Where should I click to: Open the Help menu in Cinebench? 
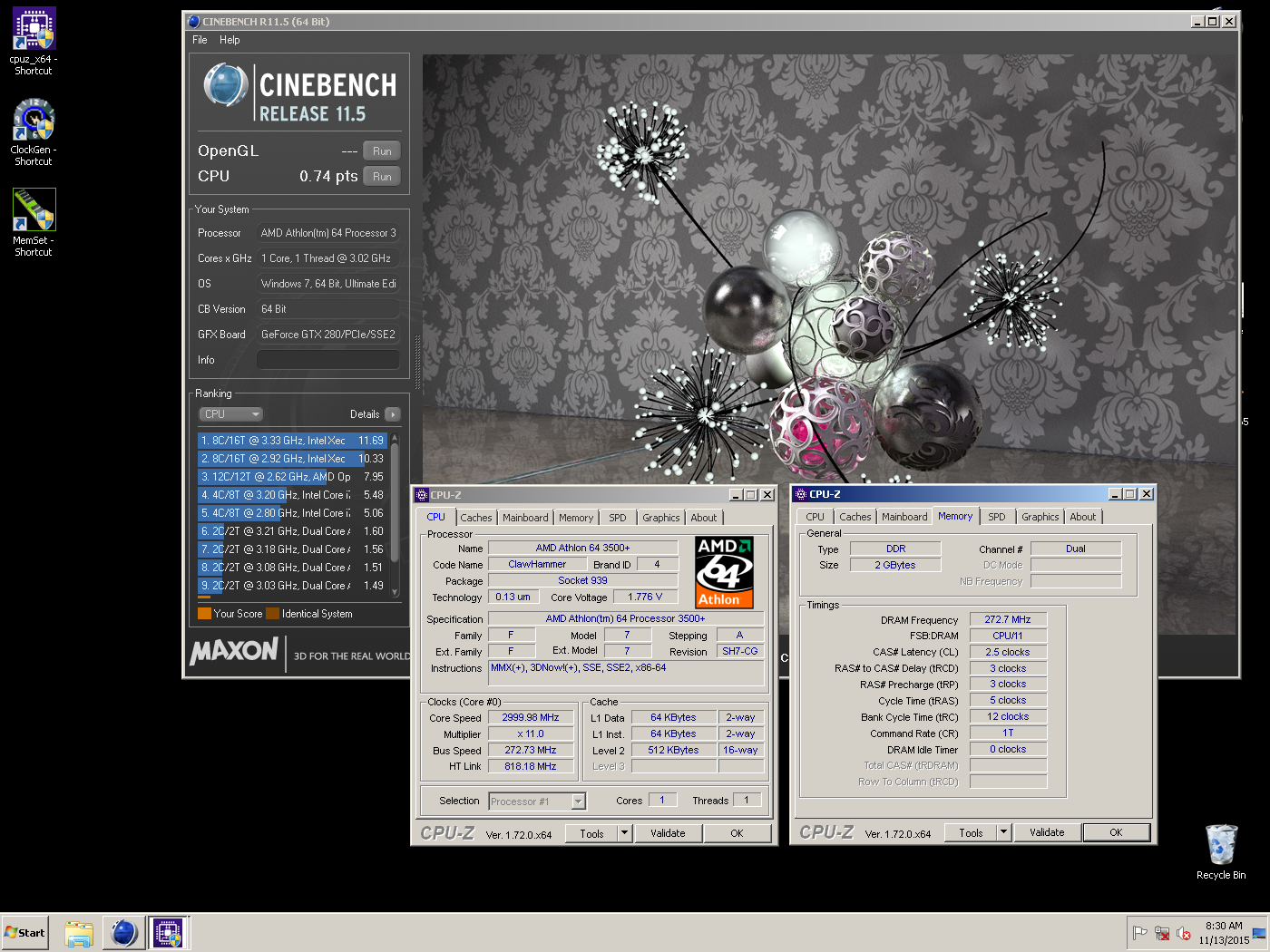pos(230,40)
